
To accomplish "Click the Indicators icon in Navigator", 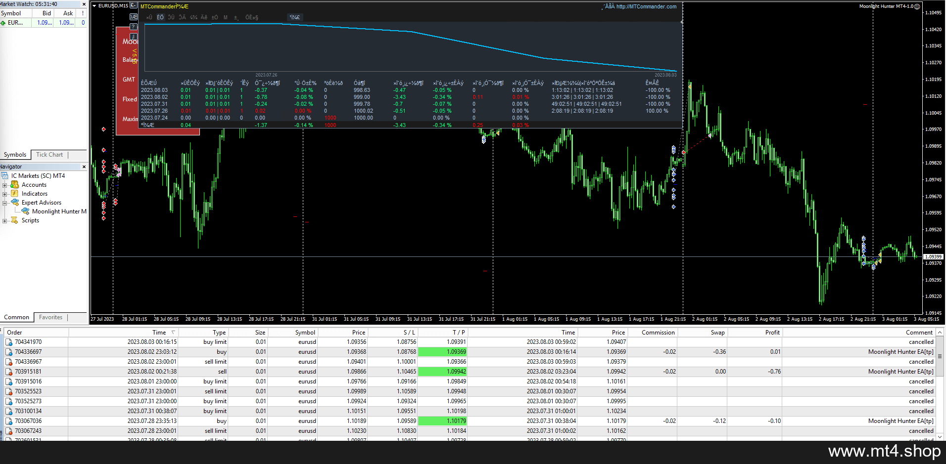I will (15, 194).
